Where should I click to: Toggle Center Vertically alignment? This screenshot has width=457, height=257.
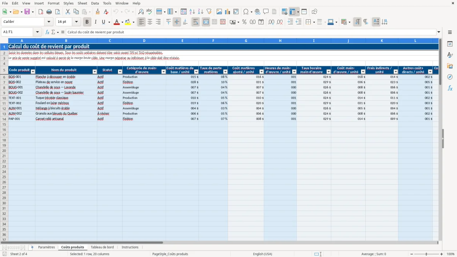[x=177, y=22]
